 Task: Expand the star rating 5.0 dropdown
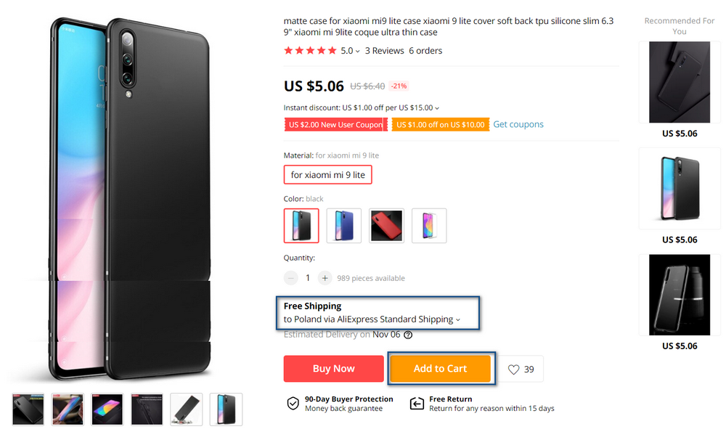point(358,52)
